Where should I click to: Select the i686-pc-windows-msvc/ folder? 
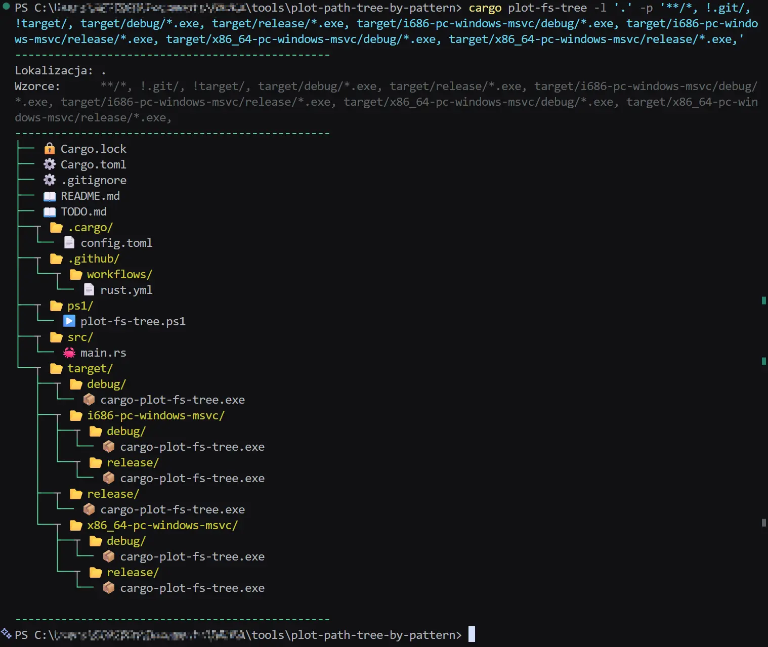(x=156, y=416)
